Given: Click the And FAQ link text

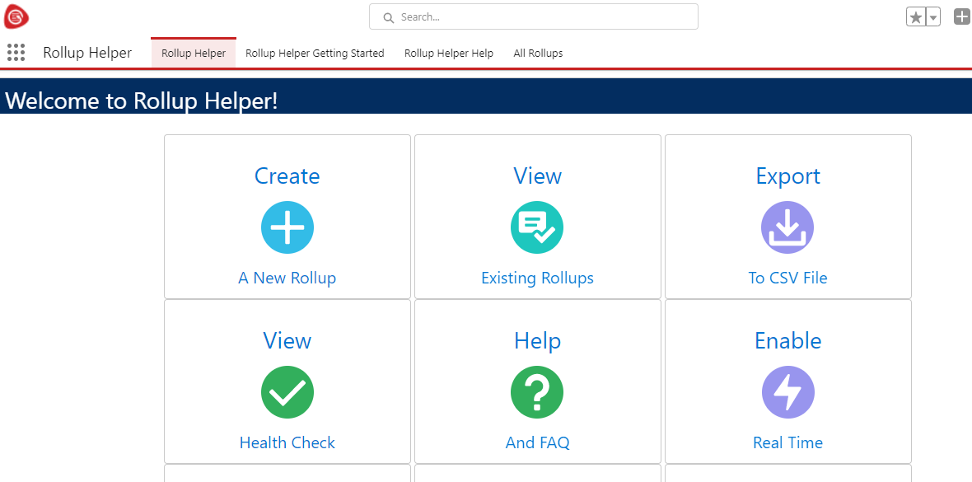Looking at the screenshot, I should (x=537, y=443).
